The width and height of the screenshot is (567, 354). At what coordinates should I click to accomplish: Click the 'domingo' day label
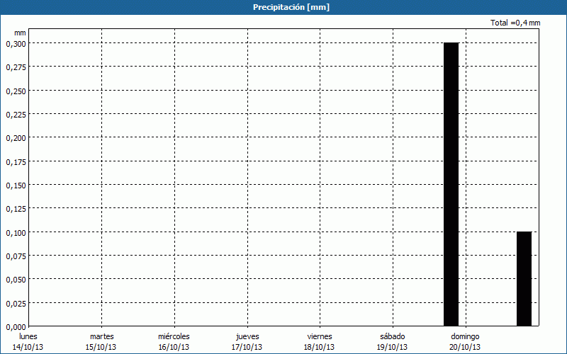465,336
